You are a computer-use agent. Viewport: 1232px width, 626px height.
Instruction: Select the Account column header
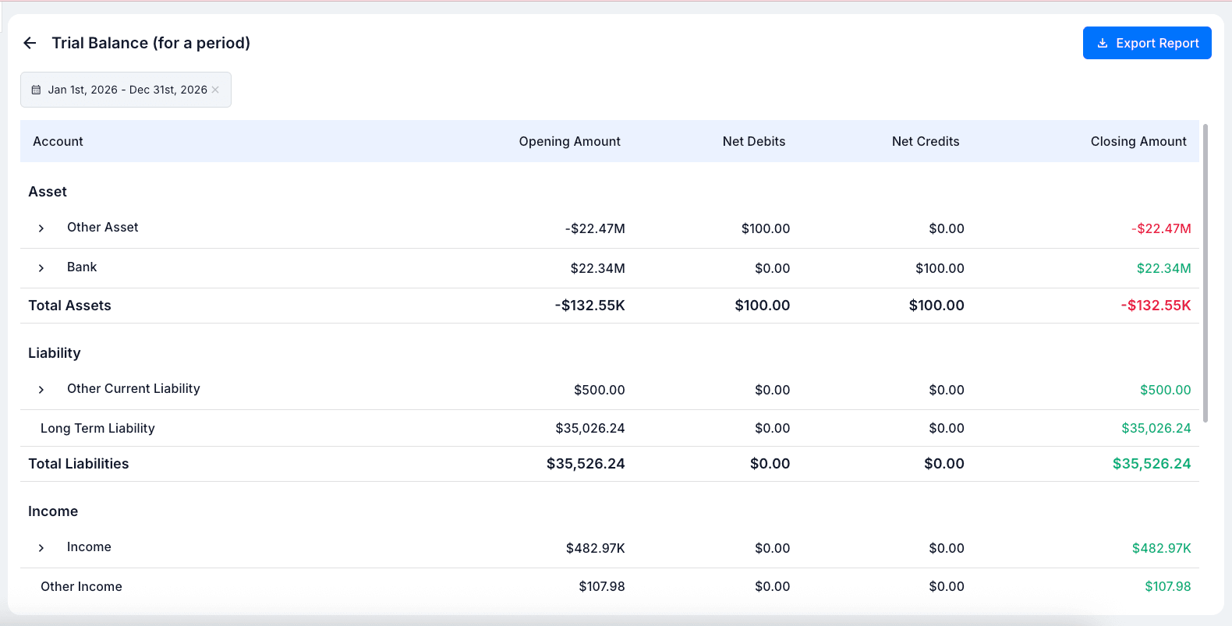(58, 141)
